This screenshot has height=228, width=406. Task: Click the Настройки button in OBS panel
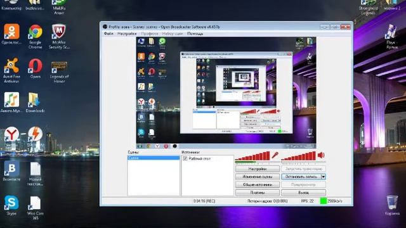(x=258, y=169)
